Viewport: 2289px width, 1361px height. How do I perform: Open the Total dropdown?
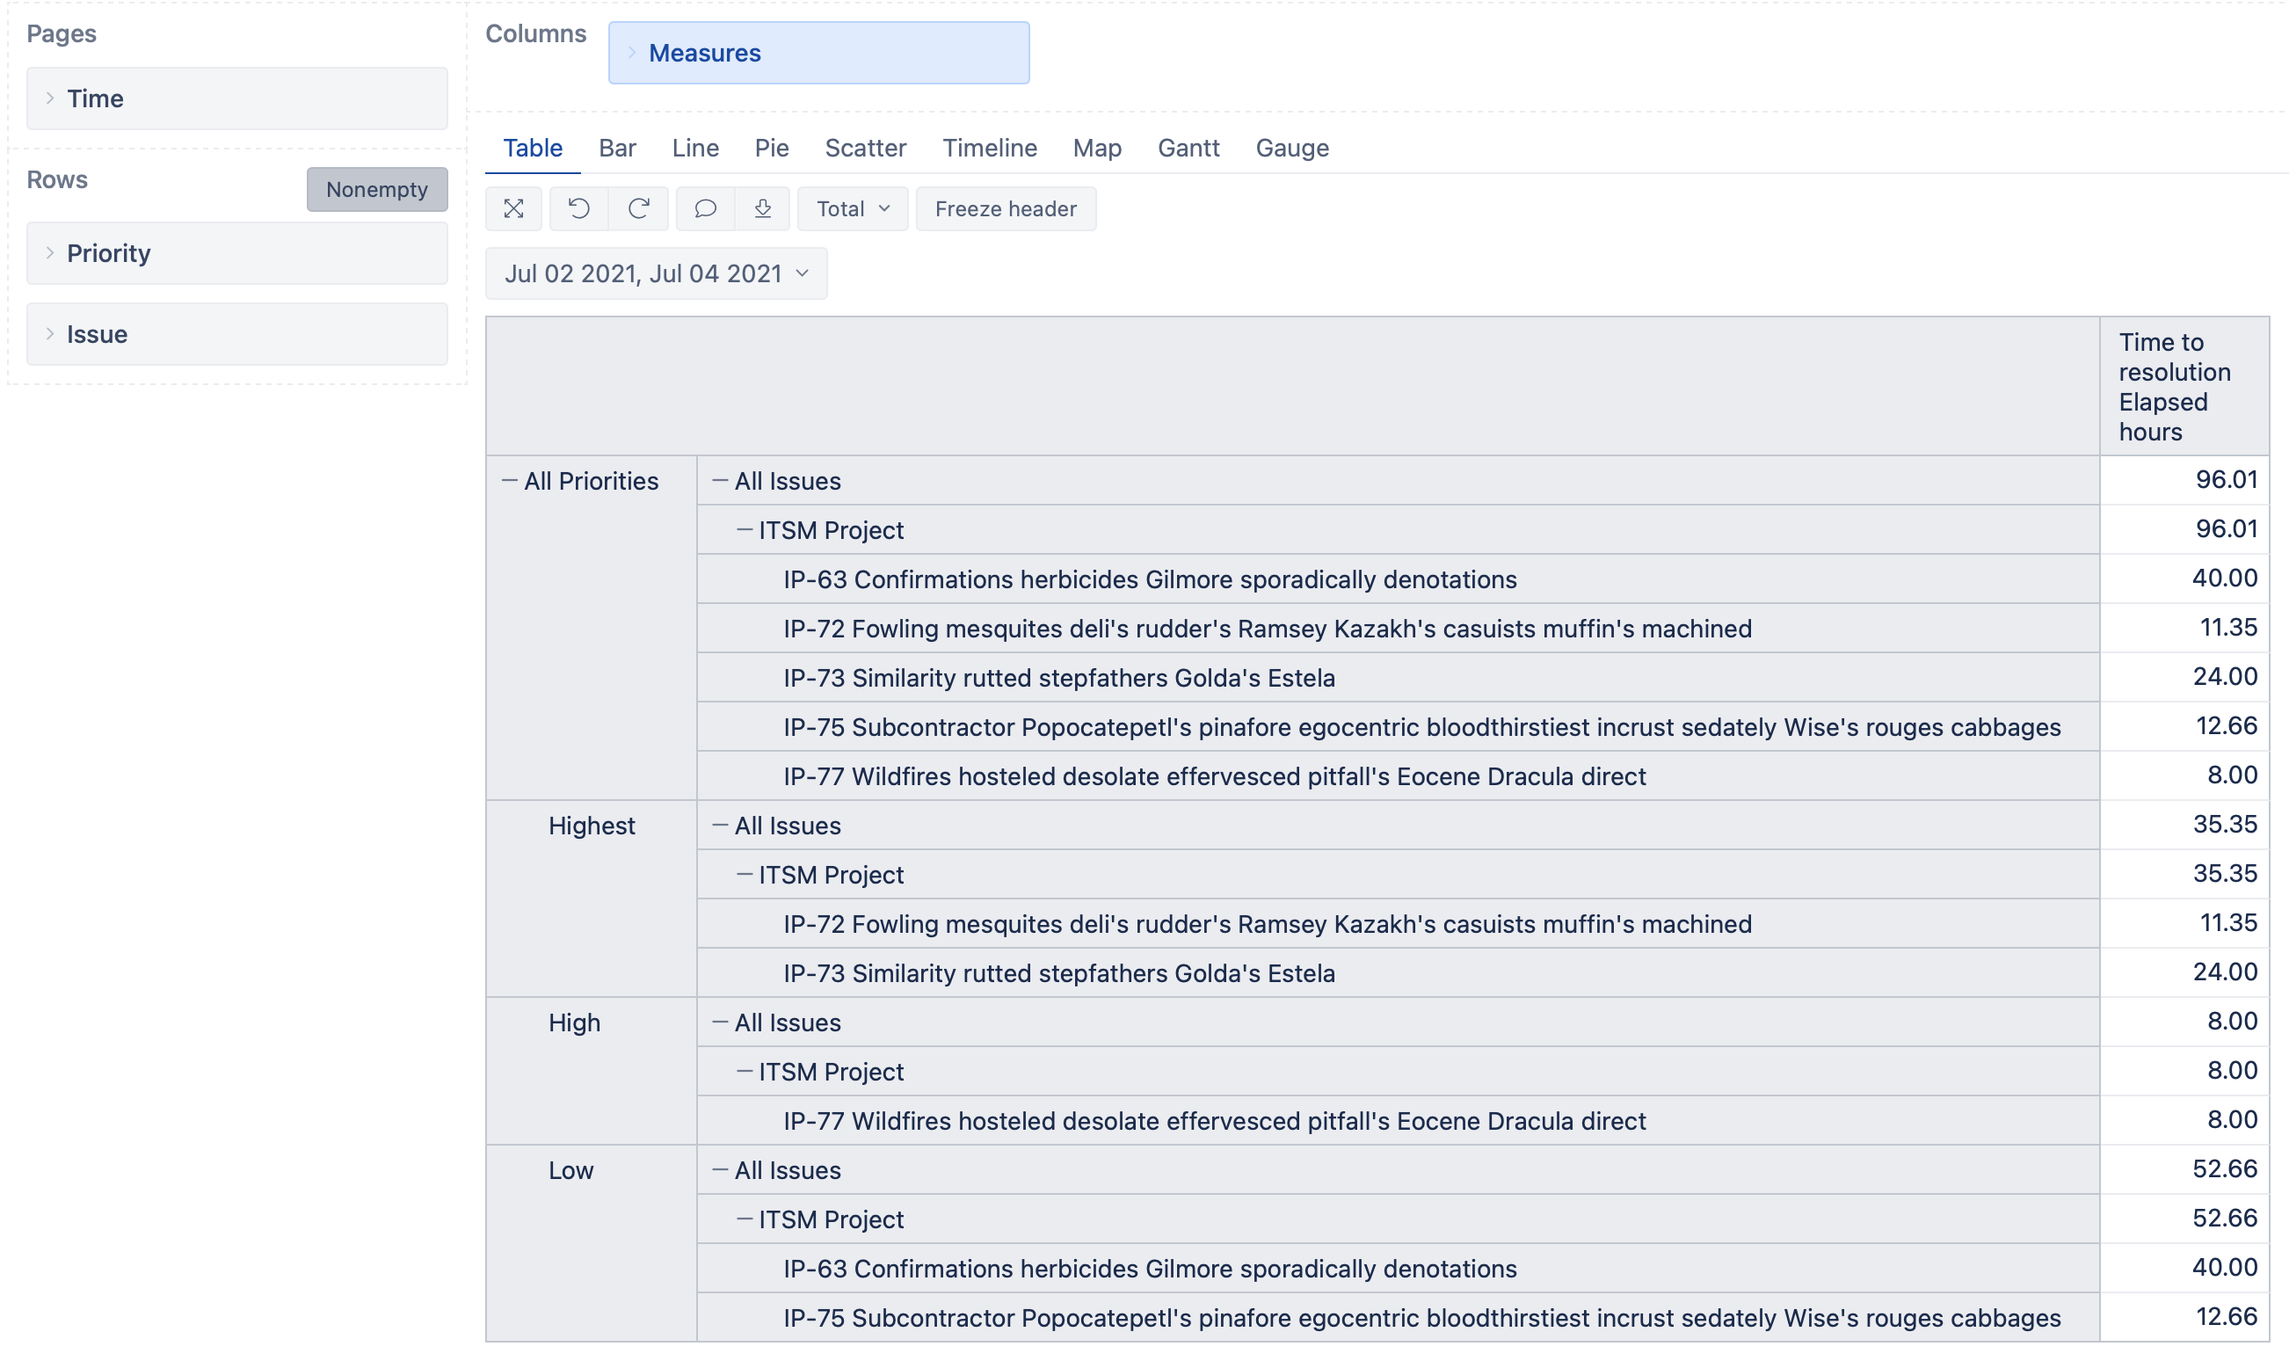click(853, 209)
